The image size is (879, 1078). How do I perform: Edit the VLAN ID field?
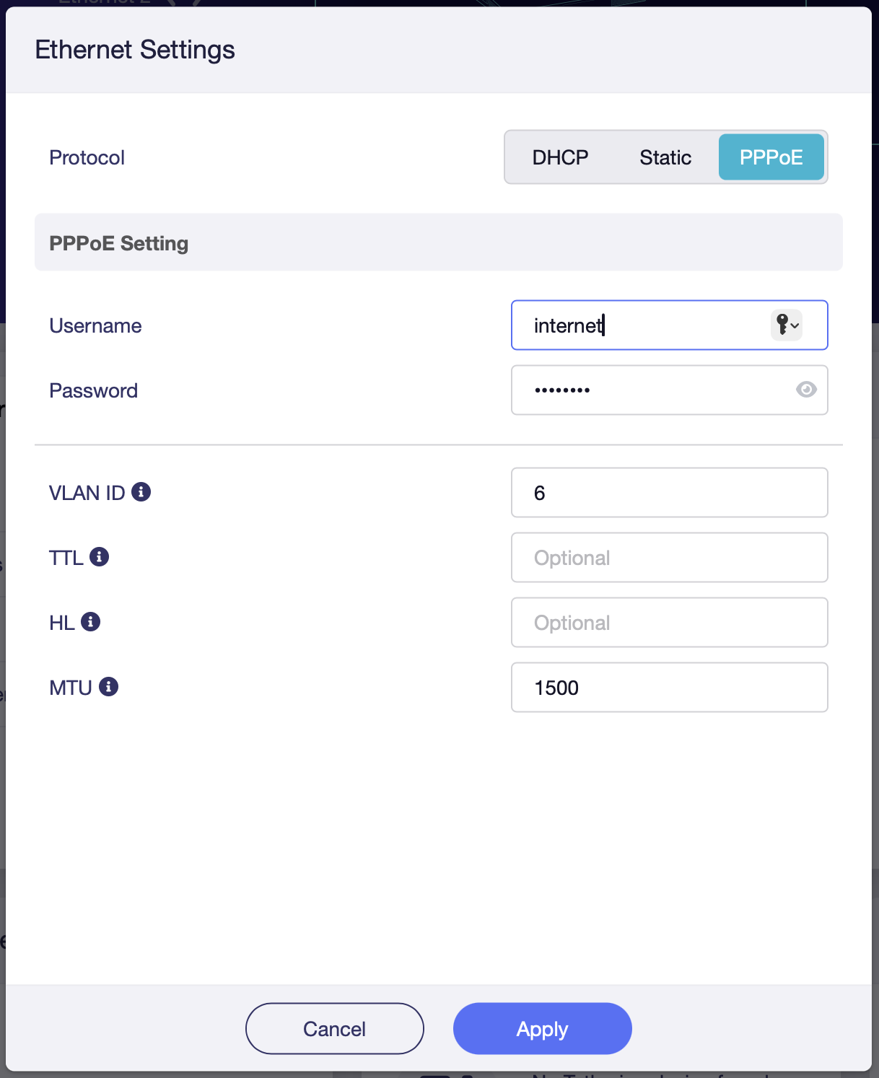tap(669, 493)
